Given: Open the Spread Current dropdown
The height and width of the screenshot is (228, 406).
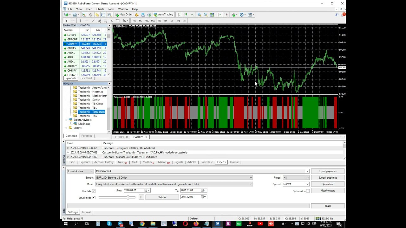Looking at the screenshot, I should point(296,184).
